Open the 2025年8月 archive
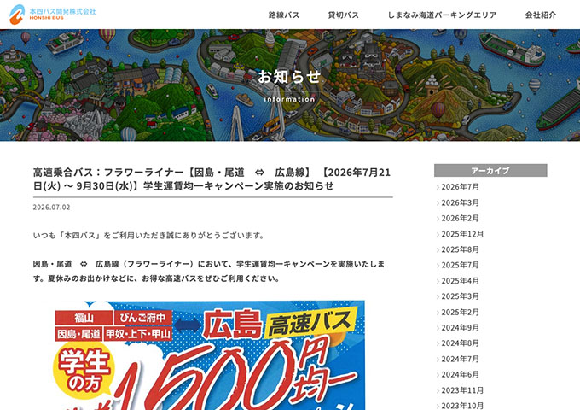The height and width of the screenshot is (410, 580). click(460, 249)
